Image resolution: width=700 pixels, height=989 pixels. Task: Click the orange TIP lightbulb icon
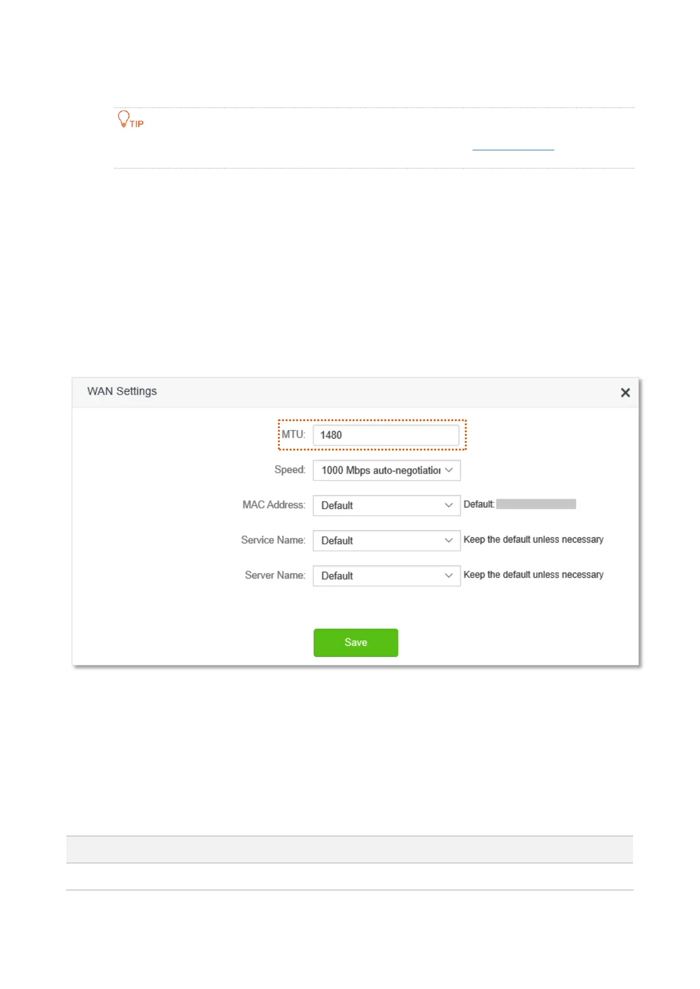(x=123, y=119)
